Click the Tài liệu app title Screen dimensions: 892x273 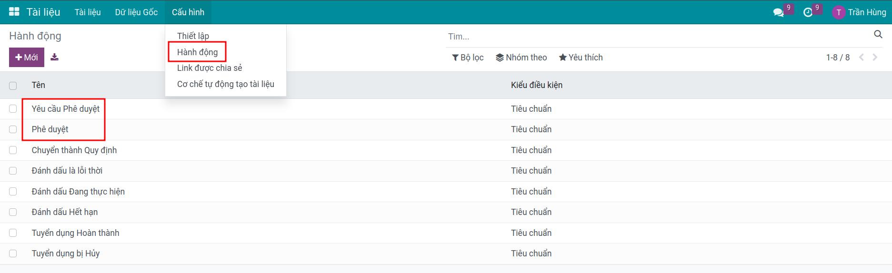pyautogui.click(x=43, y=12)
